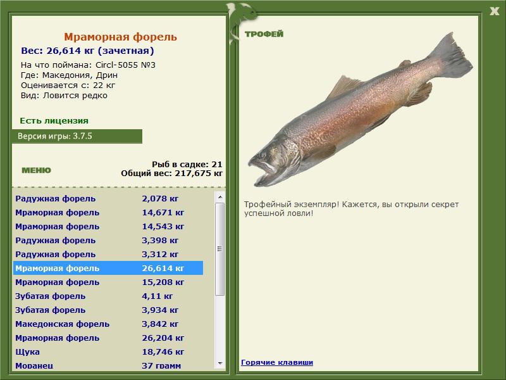Image resolution: width=506 pixels, height=380 pixels.
Task: Select Щука 18,746 кг row
Action: [x=108, y=352]
